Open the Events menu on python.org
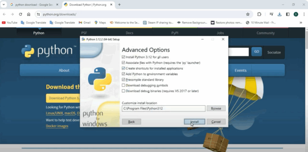 [240, 70]
